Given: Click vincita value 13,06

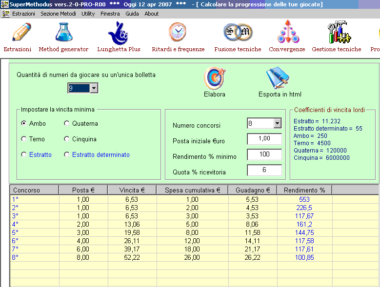Looking at the screenshot, I should (x=132, y=224).
